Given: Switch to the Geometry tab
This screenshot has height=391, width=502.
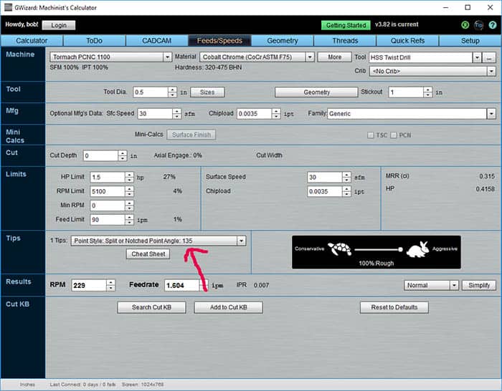Looking at the screenshot, I should point(282,41).
